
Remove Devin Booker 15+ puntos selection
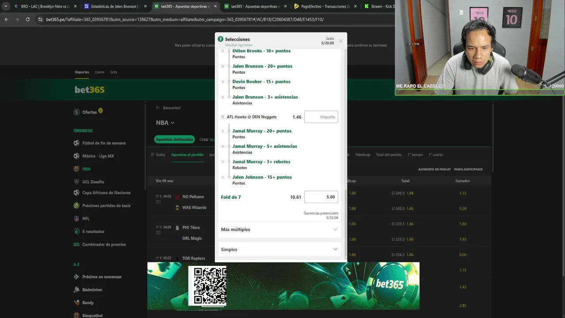[222, 82]
